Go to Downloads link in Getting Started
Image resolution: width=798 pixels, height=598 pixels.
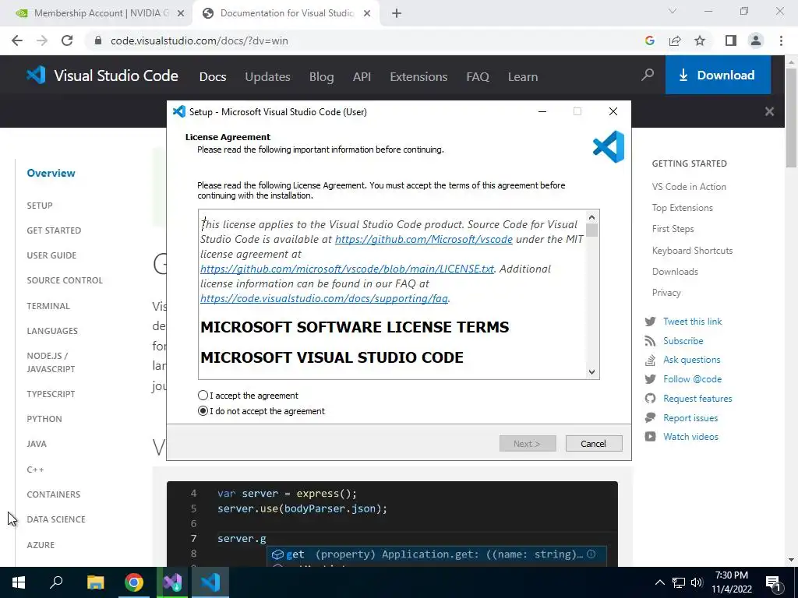675,272
